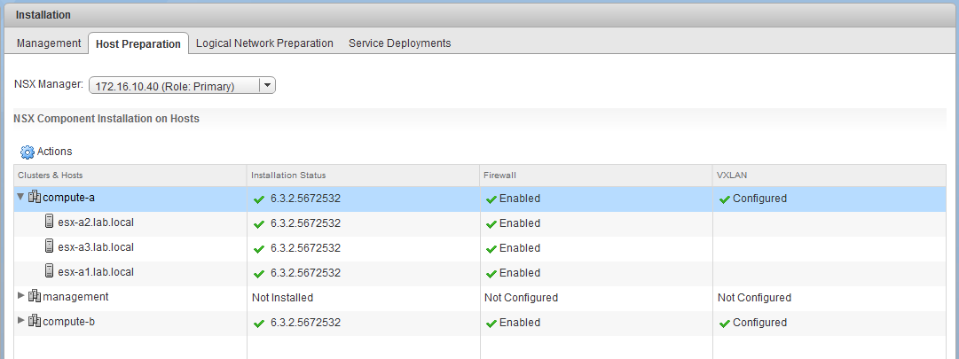Click the Actions gear icon
This screenshot has width=959, height=359.
coord(27,152)
